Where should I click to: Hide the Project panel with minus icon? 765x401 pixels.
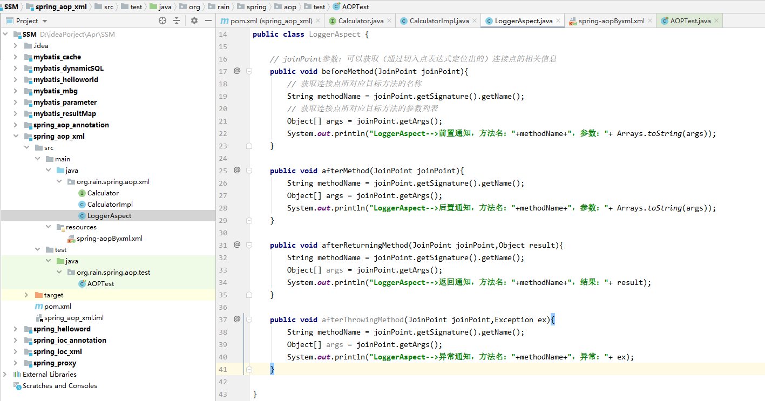click(x=208, y=21)
